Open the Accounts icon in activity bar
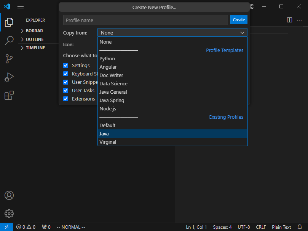Screen dimensions: 308x231 [9, 195]
